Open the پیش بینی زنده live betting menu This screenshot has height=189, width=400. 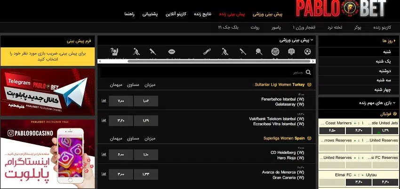pos(232,14)
